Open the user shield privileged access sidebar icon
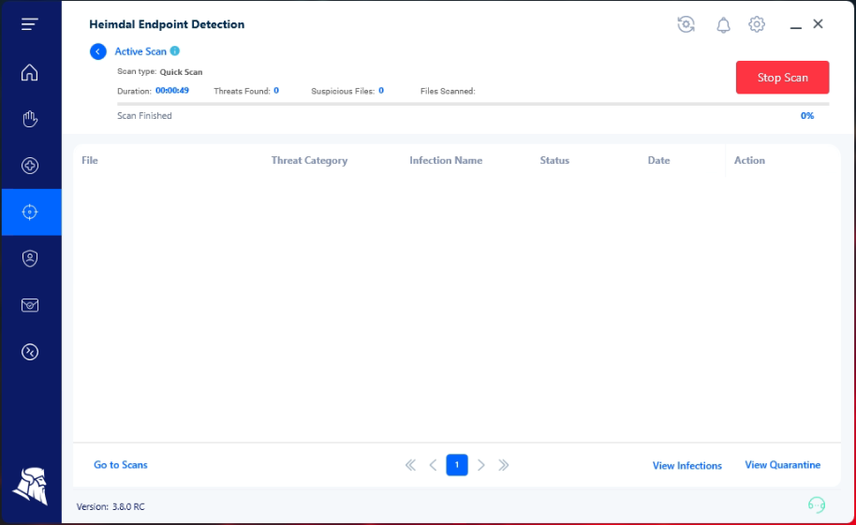856x525 pixels. coord(29,258)
